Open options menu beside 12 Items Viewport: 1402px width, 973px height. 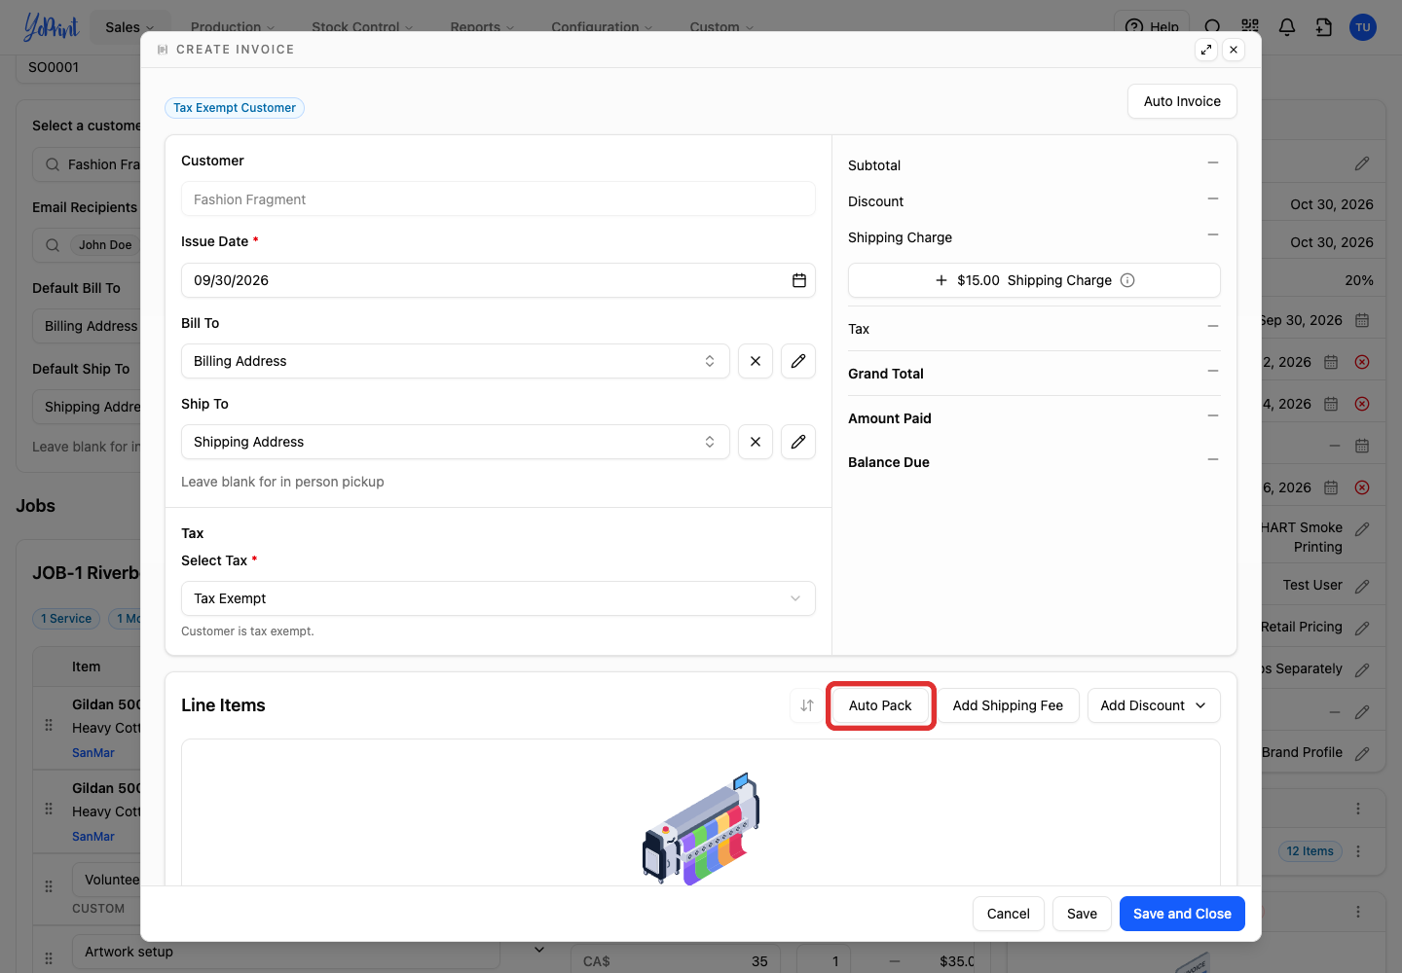click(1358, 851)
